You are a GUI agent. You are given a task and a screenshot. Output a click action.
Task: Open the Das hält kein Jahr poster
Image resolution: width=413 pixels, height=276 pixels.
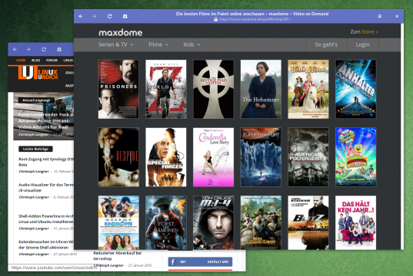tap(355, 222)
